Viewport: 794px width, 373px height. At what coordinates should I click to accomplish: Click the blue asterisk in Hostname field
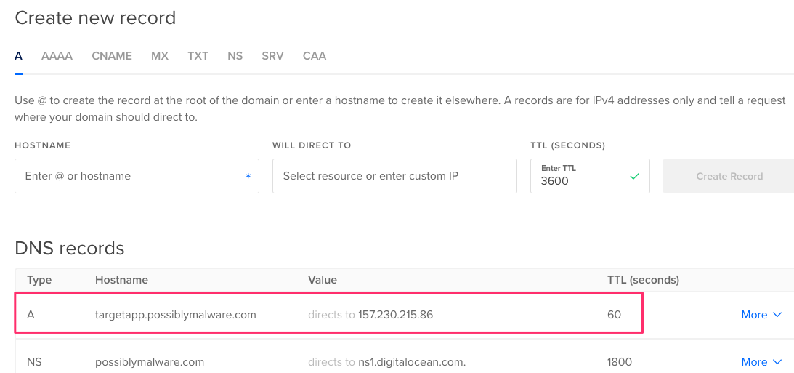tap(248, 177)
